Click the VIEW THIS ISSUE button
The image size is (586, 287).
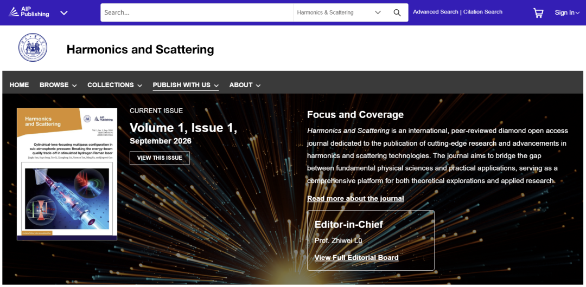tap(160, 158)
